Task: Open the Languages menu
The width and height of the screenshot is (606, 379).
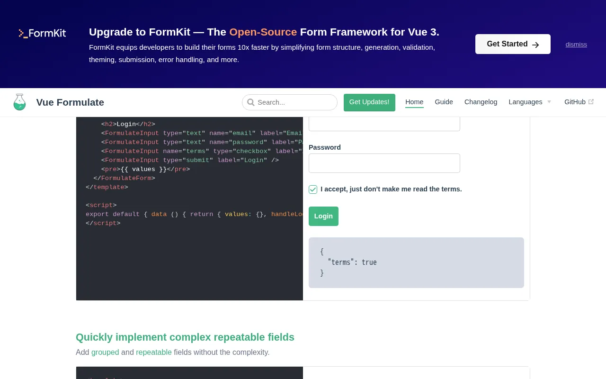Action: (530, 102)
